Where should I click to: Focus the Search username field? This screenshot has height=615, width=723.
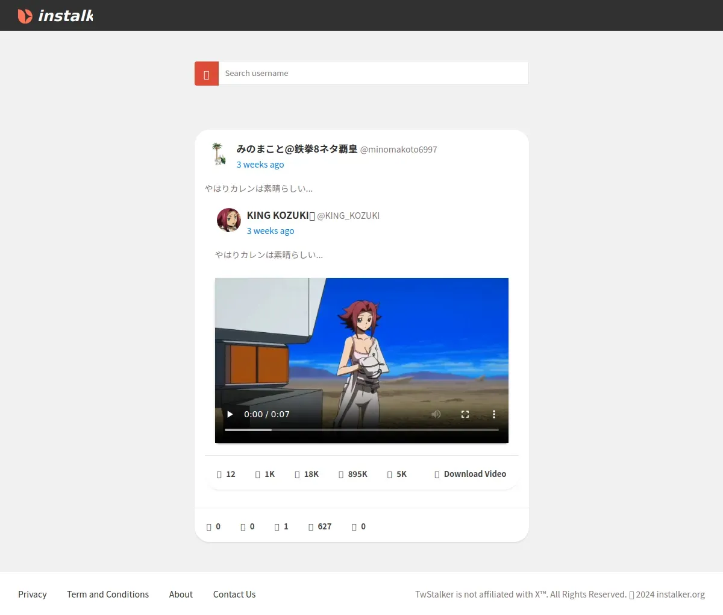(374, 73)
